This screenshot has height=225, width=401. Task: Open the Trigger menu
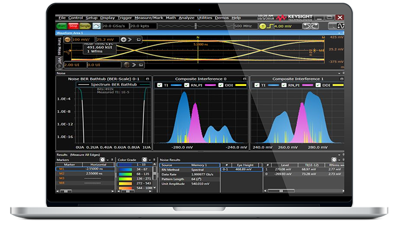pyautogui.click(x=124, y=18)
